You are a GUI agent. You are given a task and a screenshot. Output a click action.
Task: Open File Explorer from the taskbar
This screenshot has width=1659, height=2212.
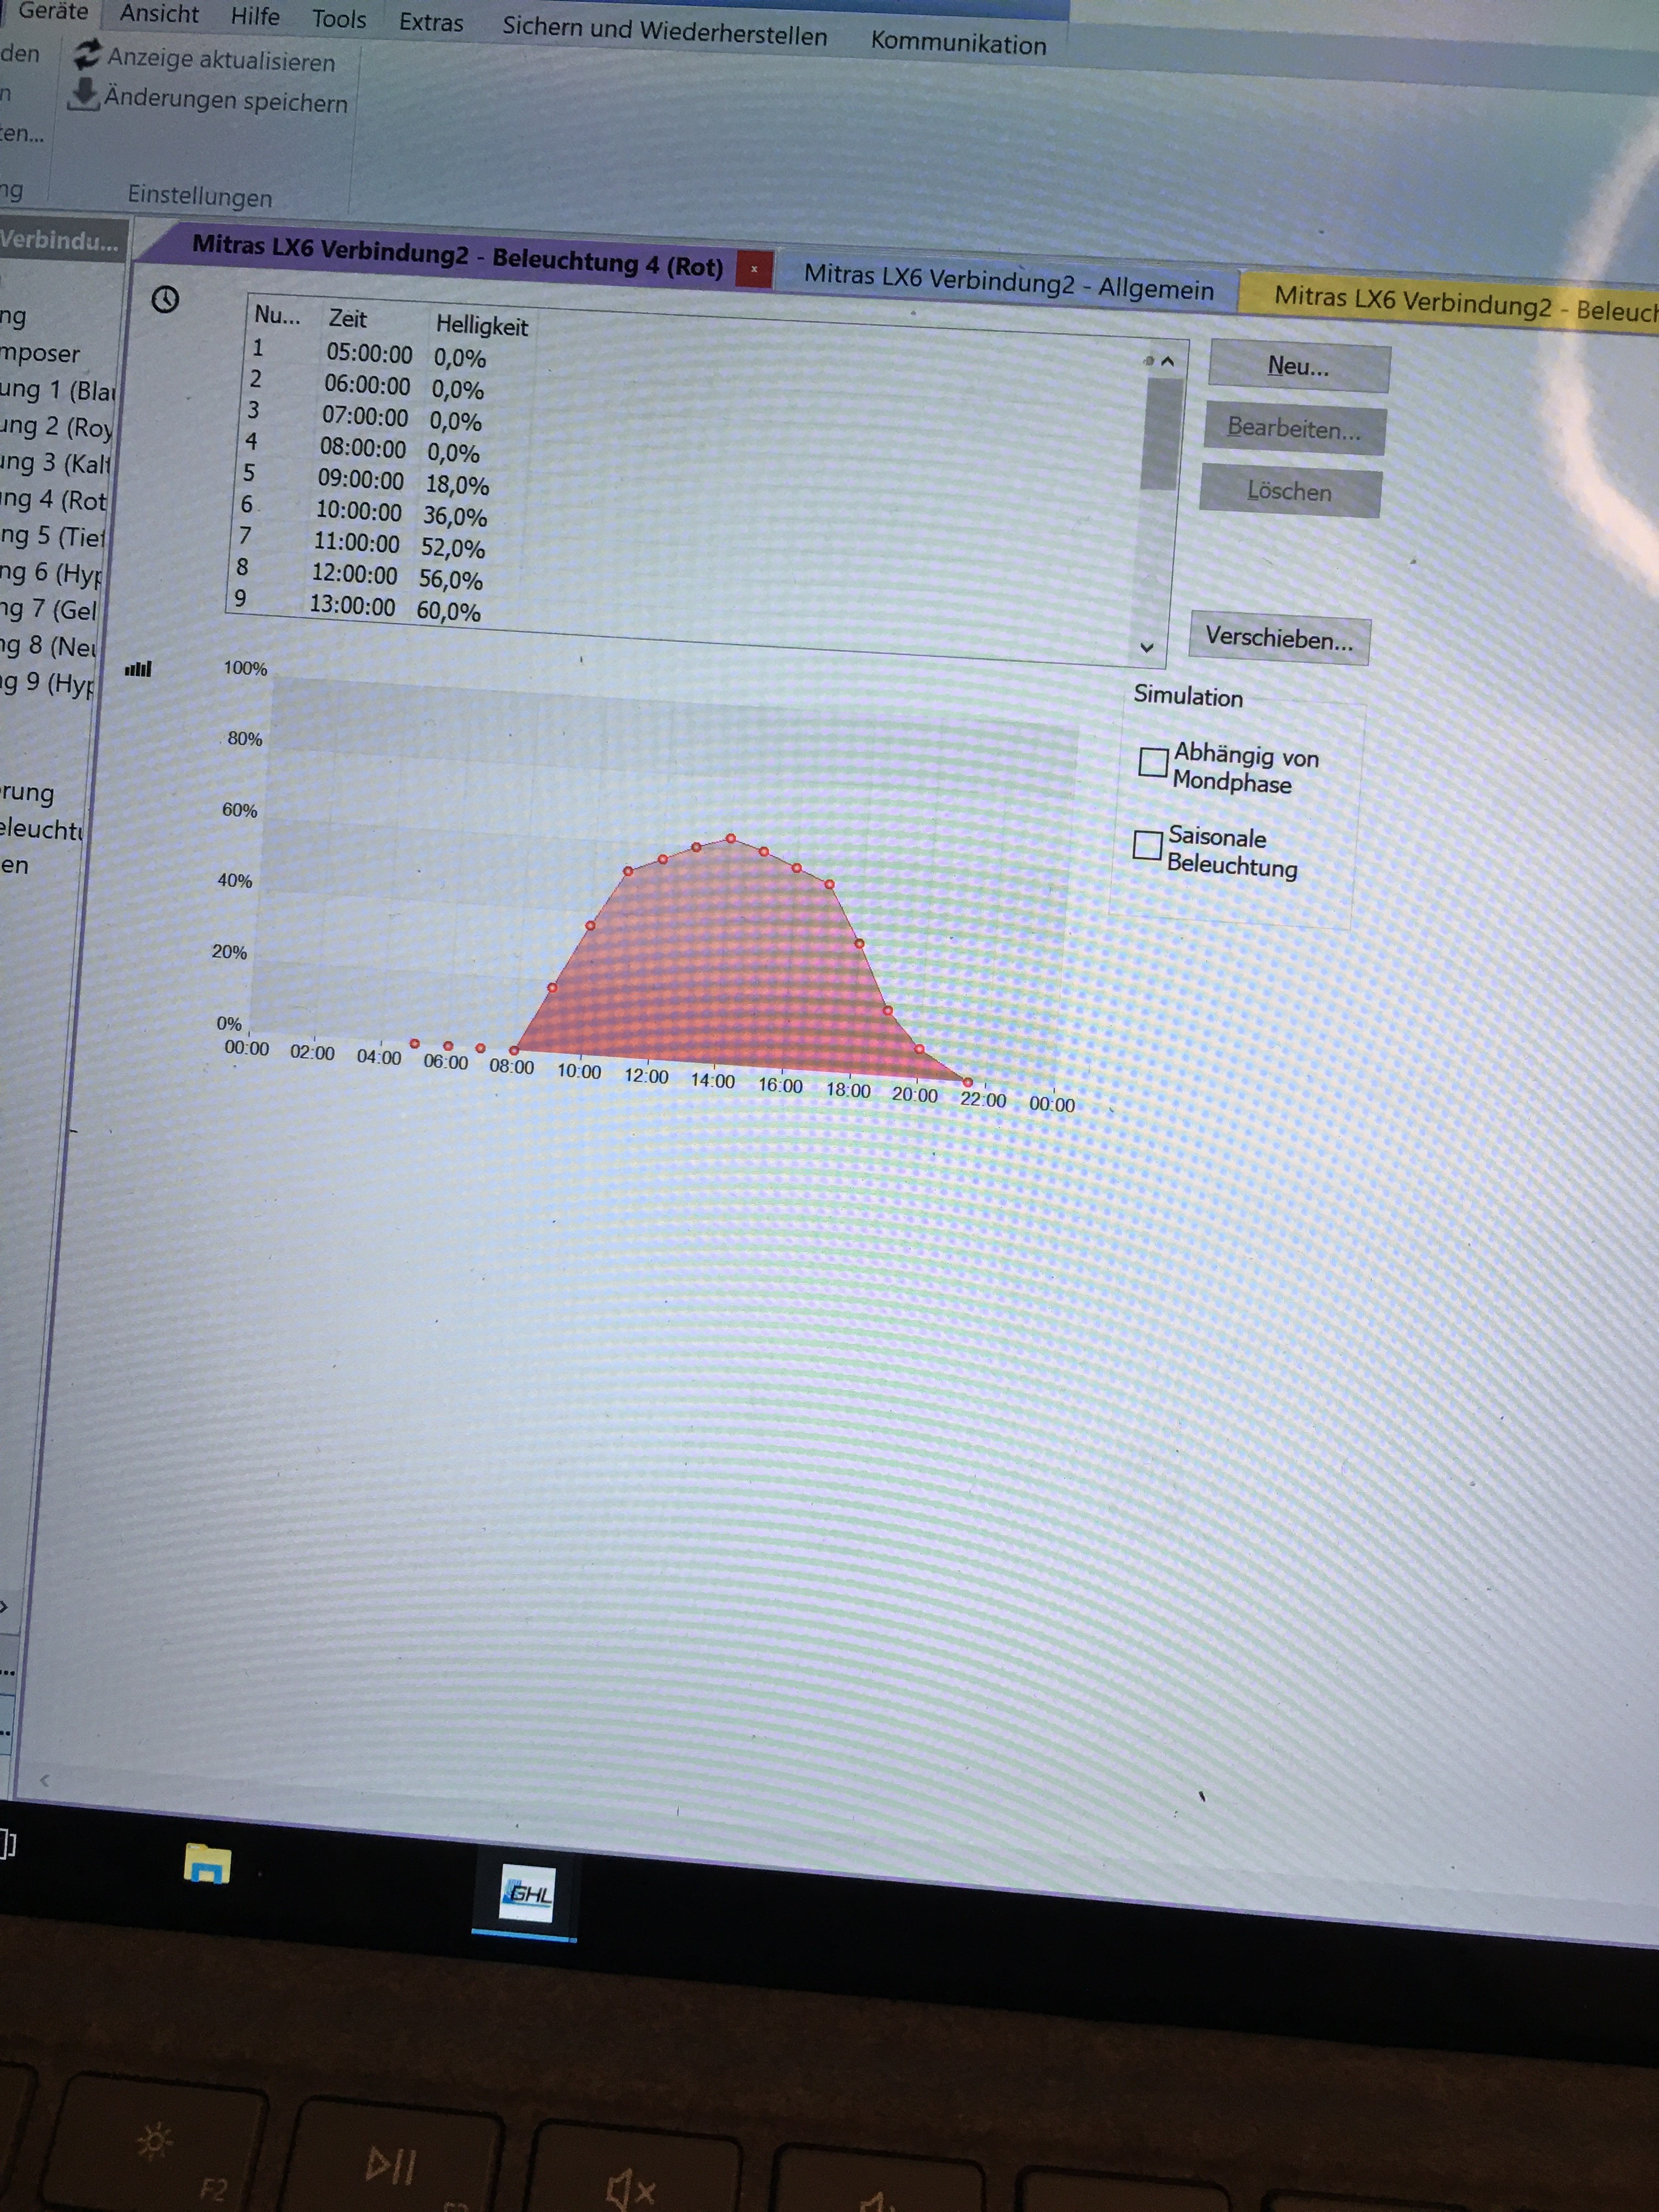point(207,1865)
